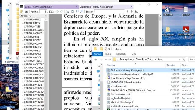Open bookmark CAPÍTULO TRECE

click(x=33, y=61)
